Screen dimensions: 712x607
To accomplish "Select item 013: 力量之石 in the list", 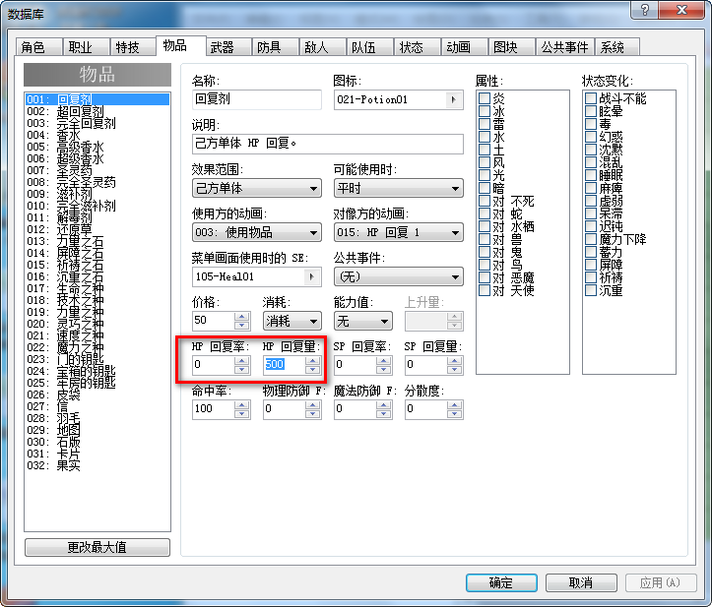I will pyautogui.click(x=97, y=241).
